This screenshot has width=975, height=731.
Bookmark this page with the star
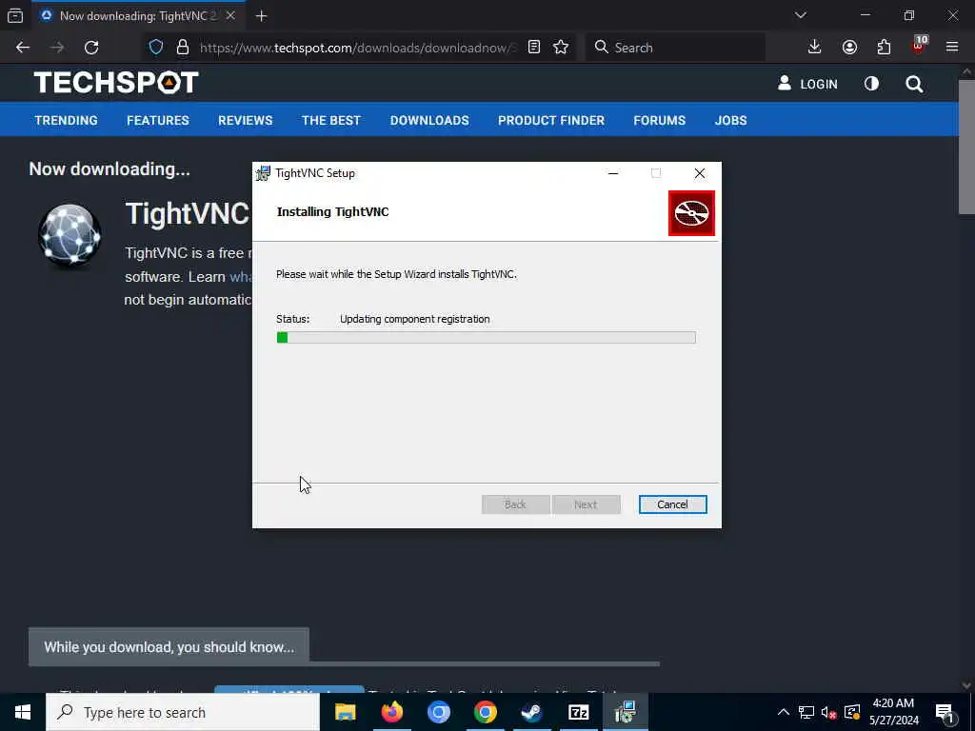pos(561,48)
